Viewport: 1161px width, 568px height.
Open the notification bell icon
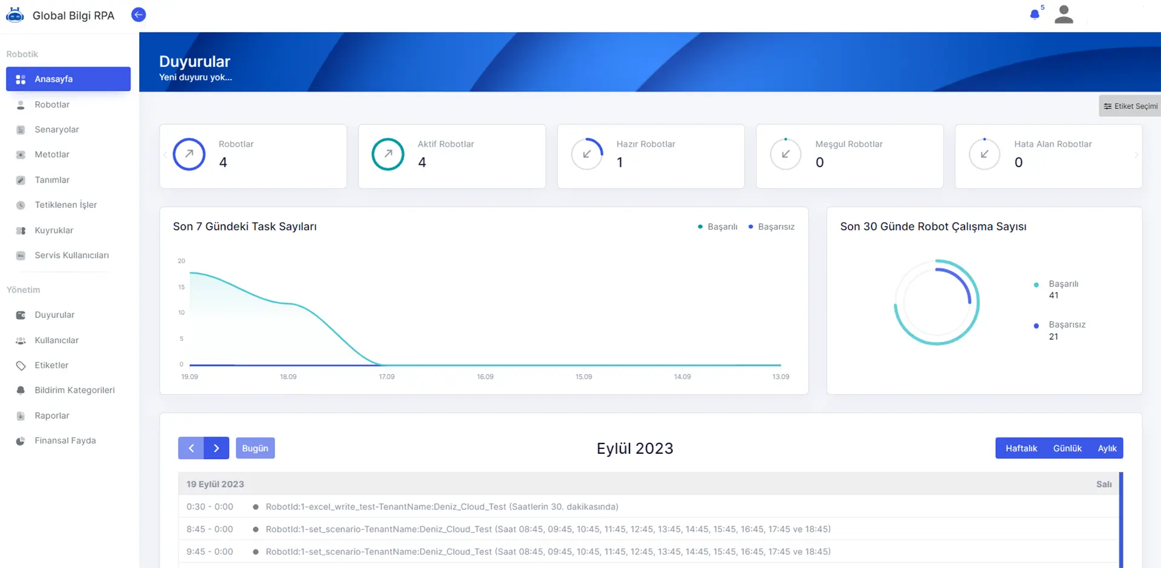click(1035, 15)
